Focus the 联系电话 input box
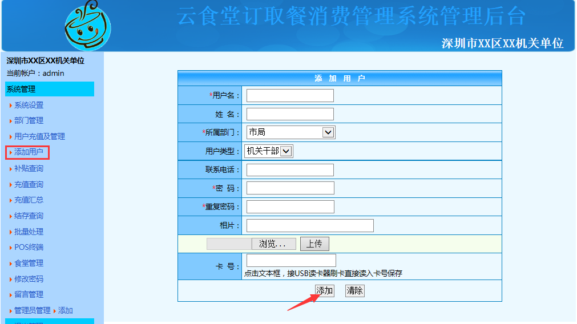This screenshot has height=324, width=577. [290, 170]
